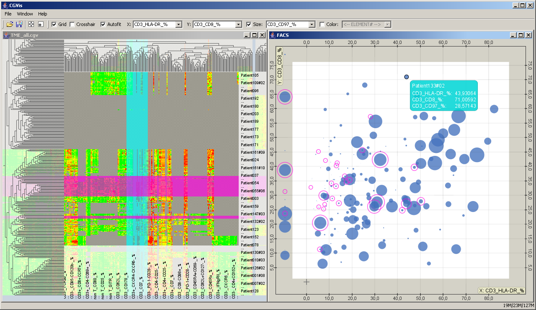The image size is (536, 310).
Task: Minimize the TME_all.cgv inner window
Action: (x=246, y=35)
